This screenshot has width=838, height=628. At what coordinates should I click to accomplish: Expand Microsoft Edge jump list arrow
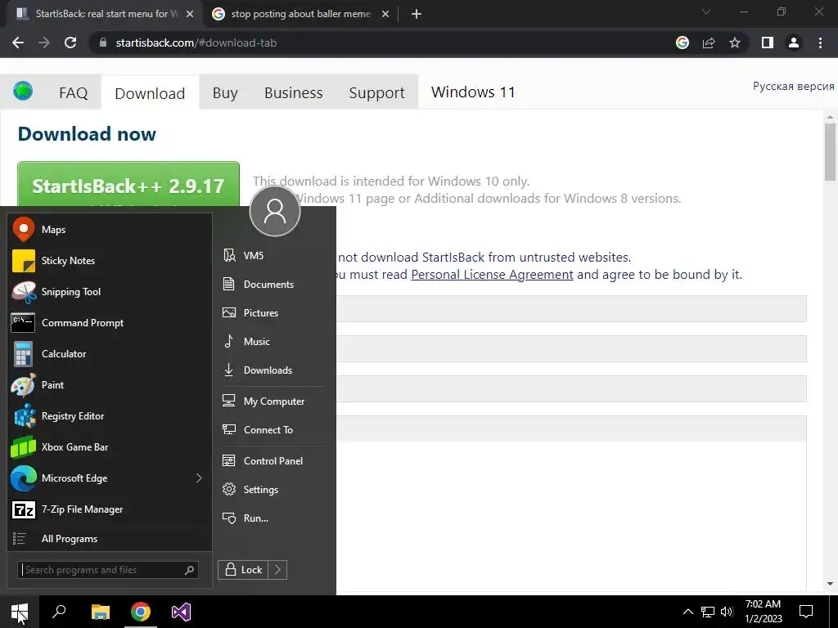click(200, 478)
